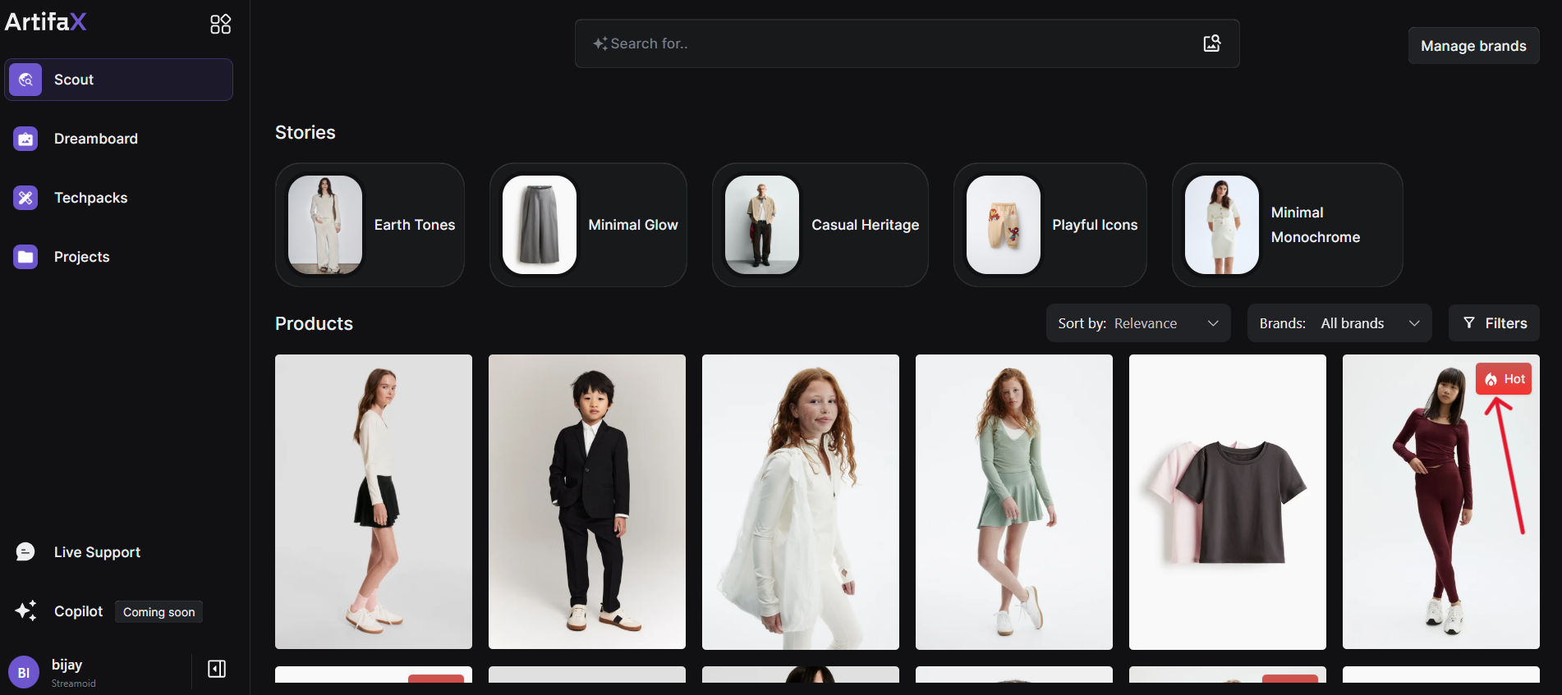Click the Dreamboard sidebar icon
The height and width of the screenshot is (695, 1562).
point(25,139)
